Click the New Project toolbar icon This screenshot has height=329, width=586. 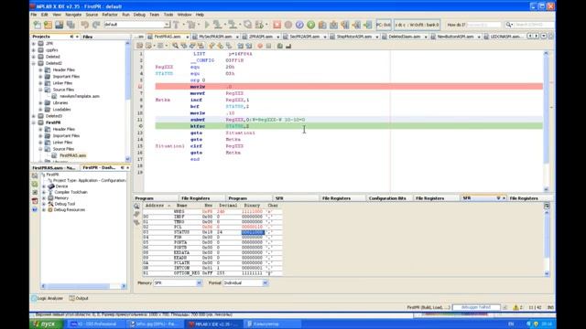[x=48, y=25]
